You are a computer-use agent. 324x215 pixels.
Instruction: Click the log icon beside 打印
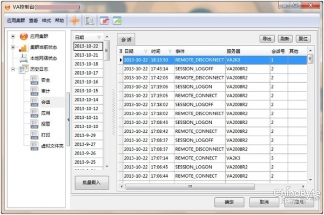(35, 135)
